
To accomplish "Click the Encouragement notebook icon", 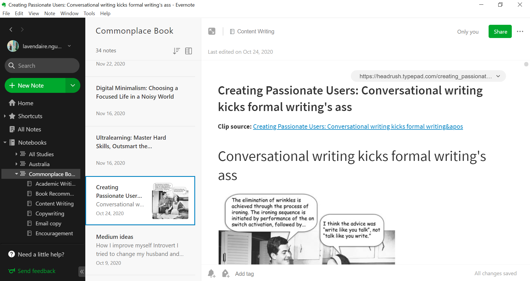I will (x=29, y=233).
